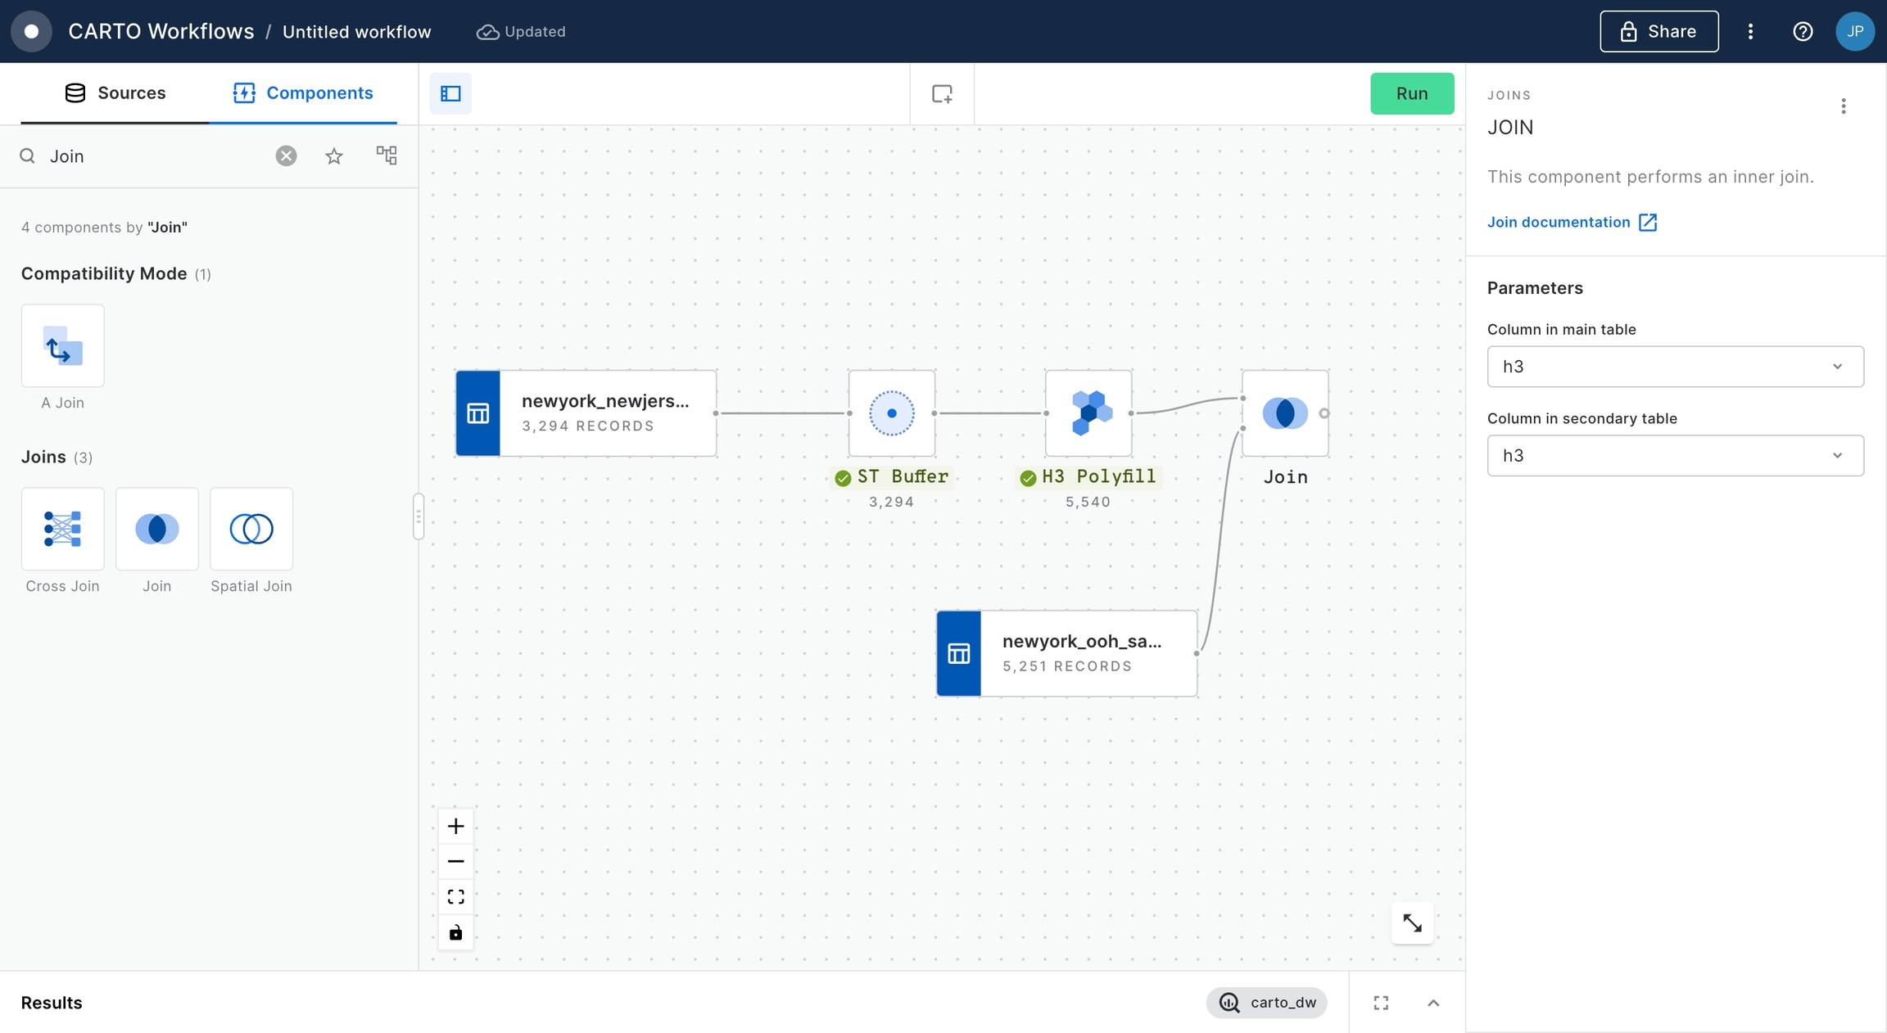This screenshot has width=1887, height=1033.
Task: Click the Joins section heading
Action: (43, 457)
